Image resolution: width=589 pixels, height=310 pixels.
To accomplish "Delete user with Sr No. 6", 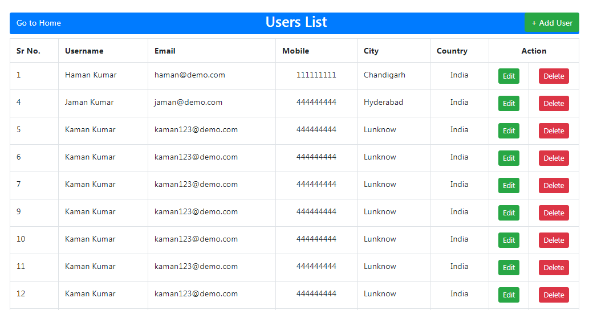I will 554,158.
